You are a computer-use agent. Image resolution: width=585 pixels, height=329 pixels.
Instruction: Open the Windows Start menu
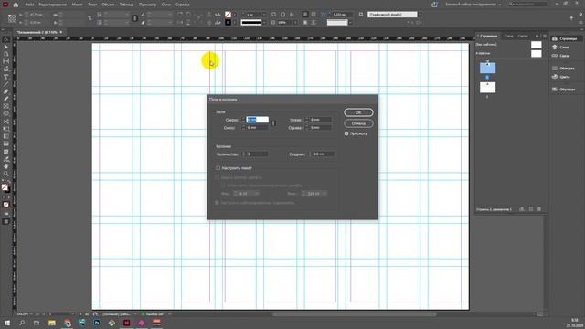(x=7, y=323)
